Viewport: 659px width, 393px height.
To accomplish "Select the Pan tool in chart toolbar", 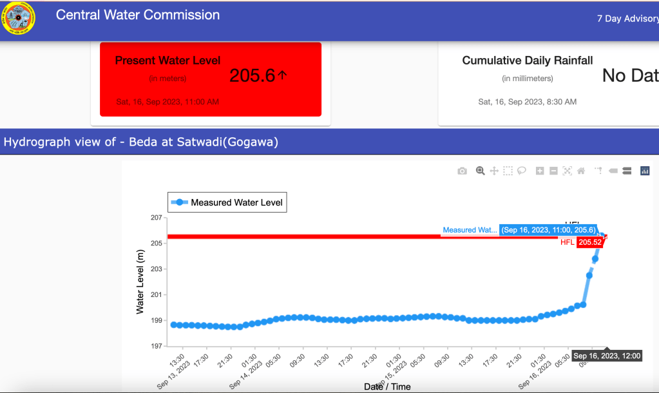I will point(494,171).
